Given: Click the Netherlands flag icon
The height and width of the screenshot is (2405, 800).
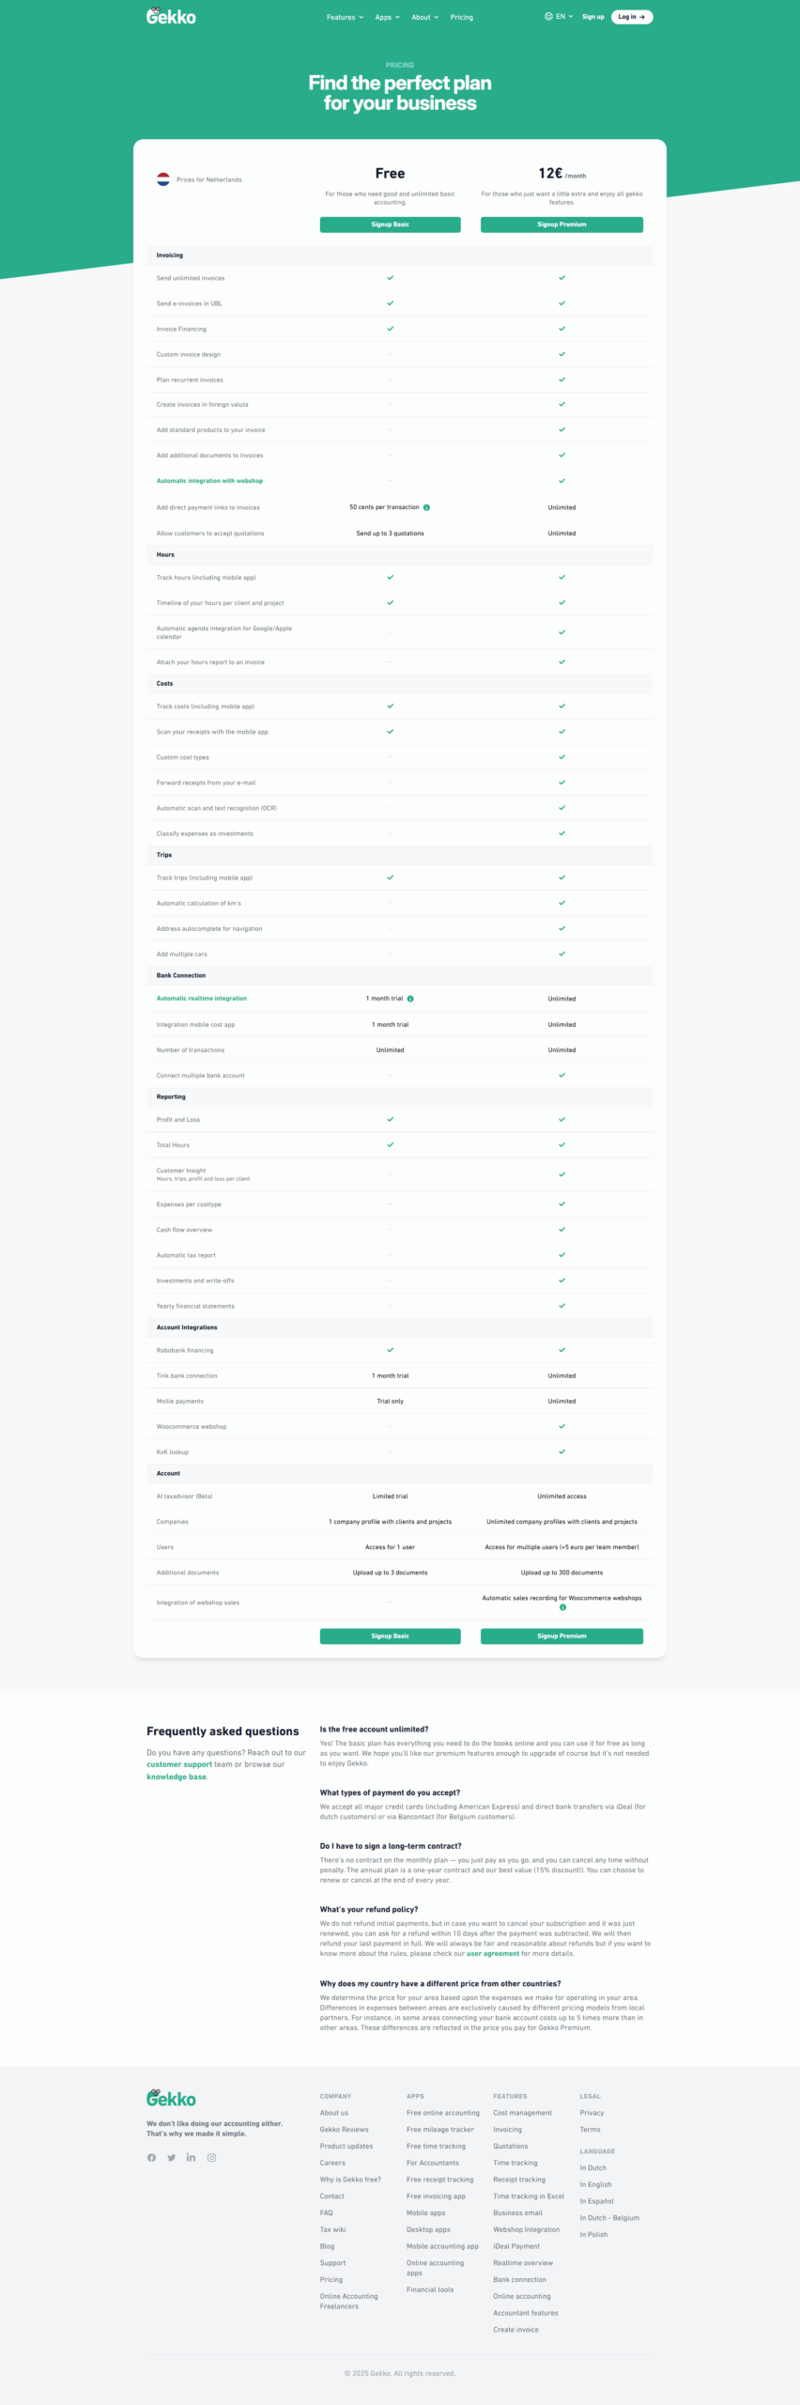Looking at the screenshot, I should click(163, 179).
